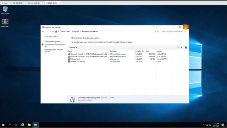Select the WinRAR x64 installer desktop icon
The height and width of the screenshot is (128, 227).
[5, 23]
